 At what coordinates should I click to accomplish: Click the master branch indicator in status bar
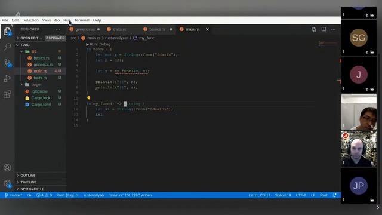point(13,195)
